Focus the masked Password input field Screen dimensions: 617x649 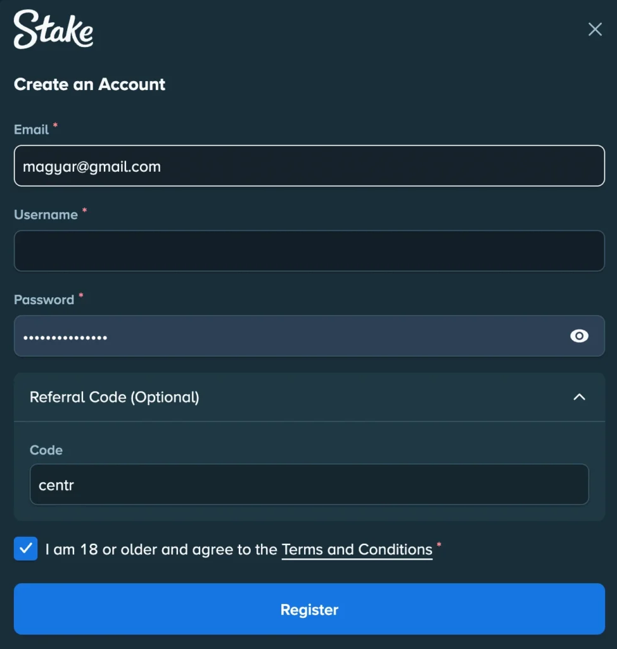285,336
